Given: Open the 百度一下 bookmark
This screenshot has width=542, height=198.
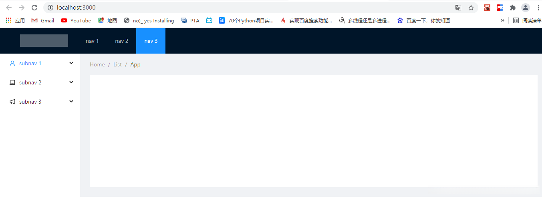Looking at the screenshot, I should (x=423, y=20).
